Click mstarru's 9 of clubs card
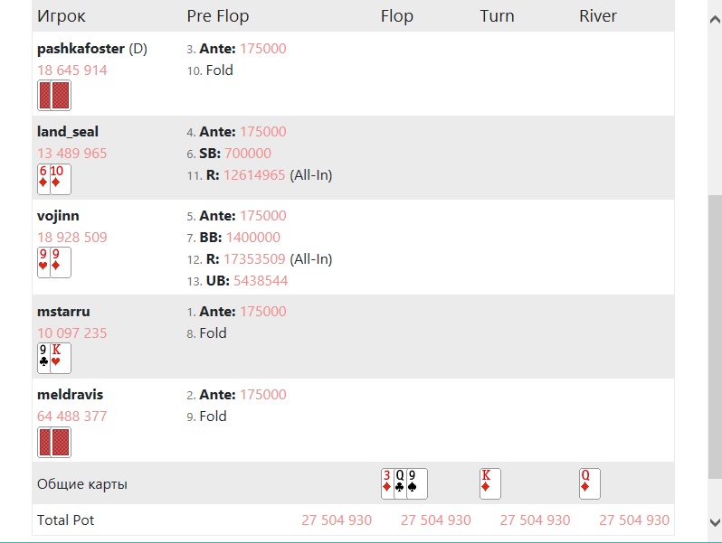The width and height of the screenshot is (722, 543). (x=43, y=358)
